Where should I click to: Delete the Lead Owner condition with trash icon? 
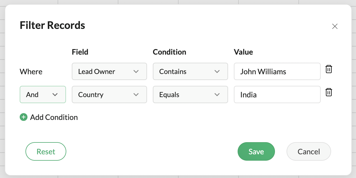tap(329, 69)
